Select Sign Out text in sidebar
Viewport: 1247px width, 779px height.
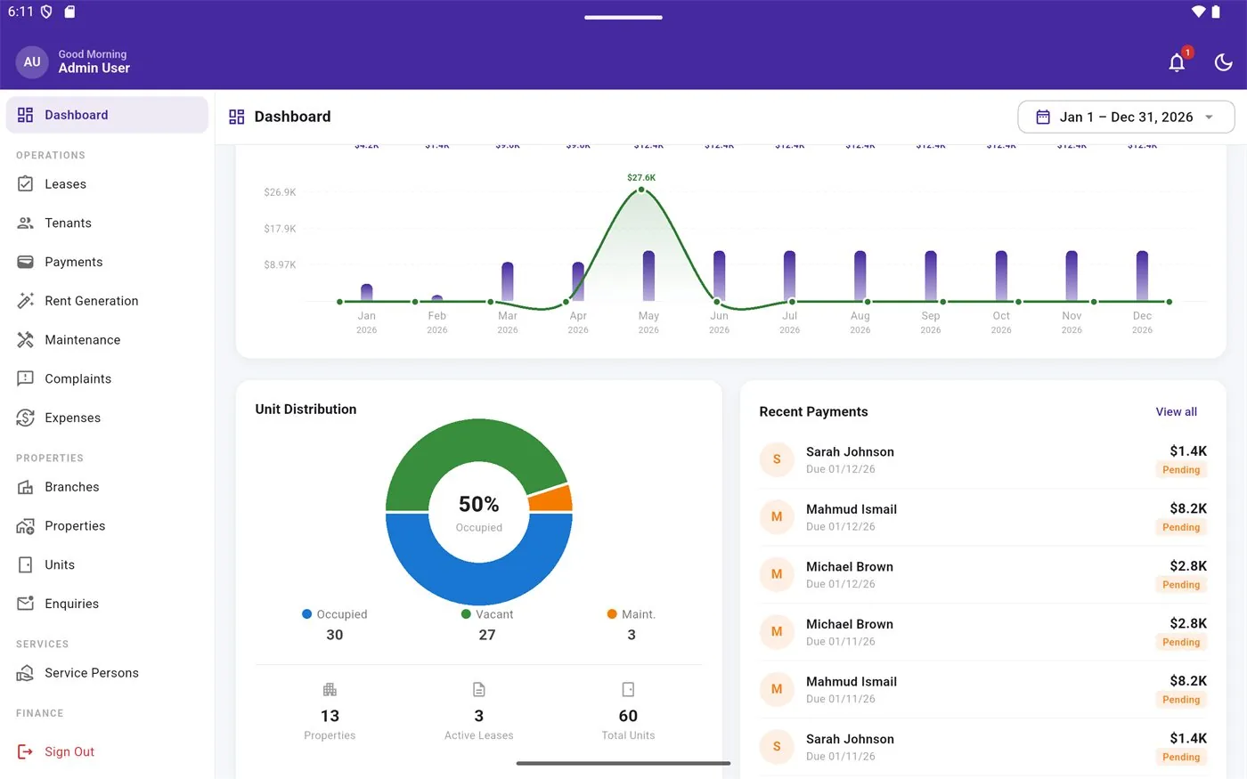(69, 751)
